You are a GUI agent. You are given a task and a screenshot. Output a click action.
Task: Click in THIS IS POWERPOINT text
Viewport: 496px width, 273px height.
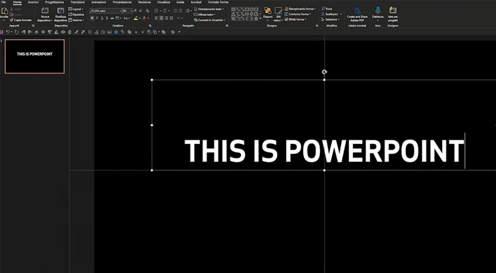click(324, 151)
